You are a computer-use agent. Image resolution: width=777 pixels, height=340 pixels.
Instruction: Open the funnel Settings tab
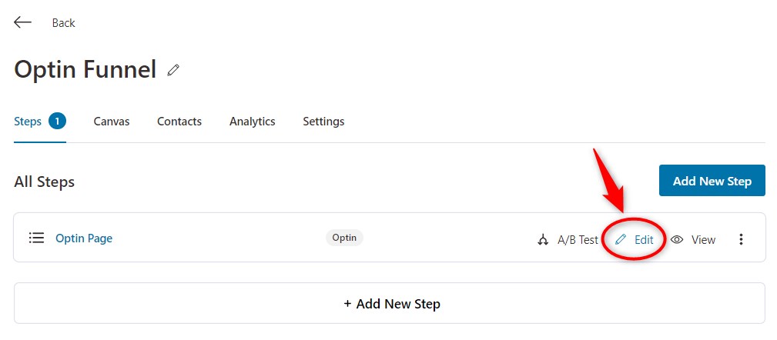click(x=323, y=122)
